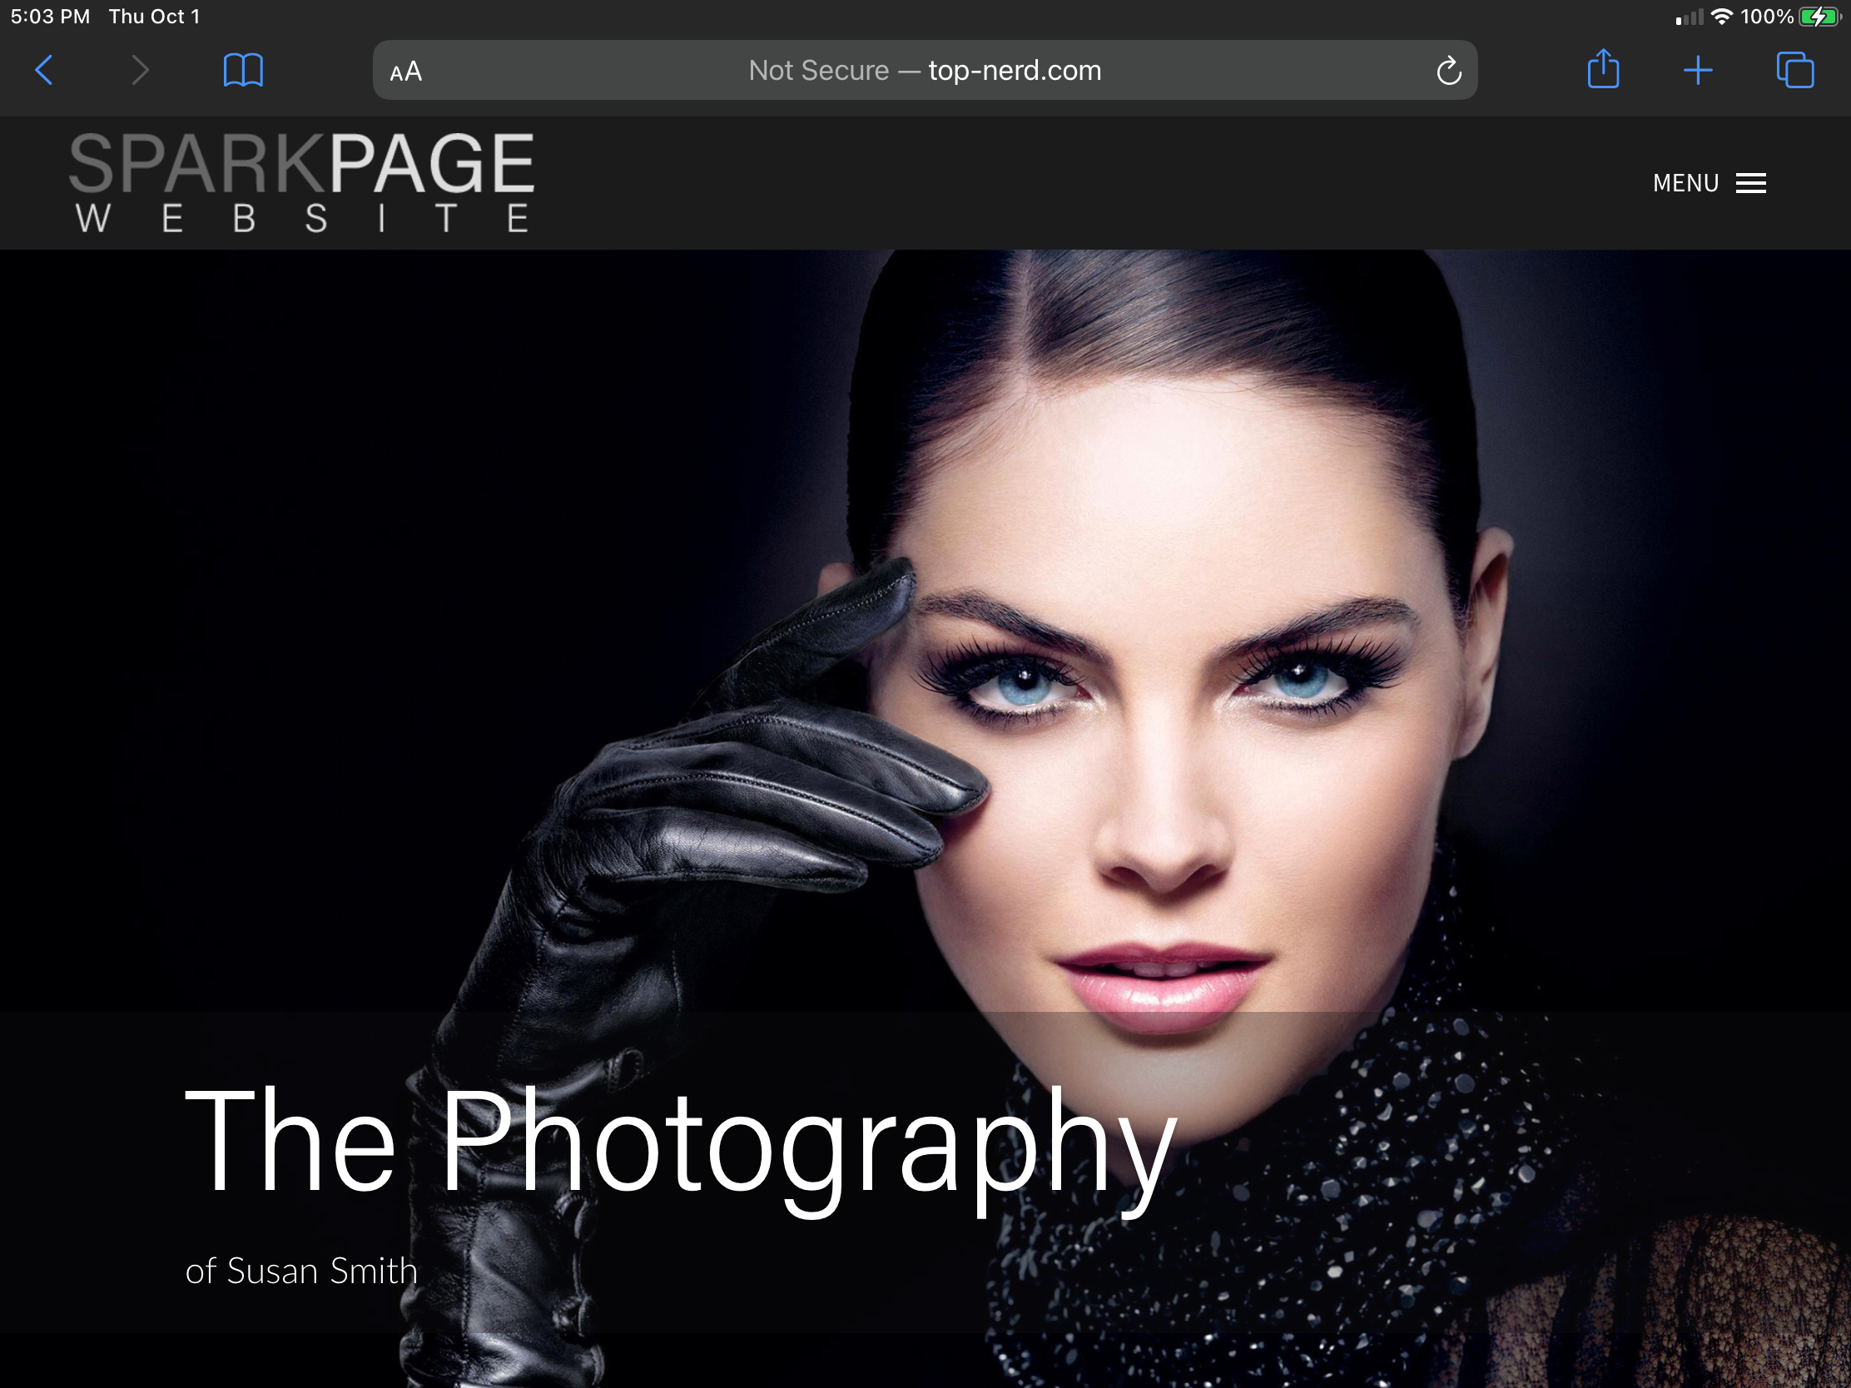This screenshot has width=1851, height=1388.
Task: Click the SPARKPAGE logo
Action: [x=301, y=164]
